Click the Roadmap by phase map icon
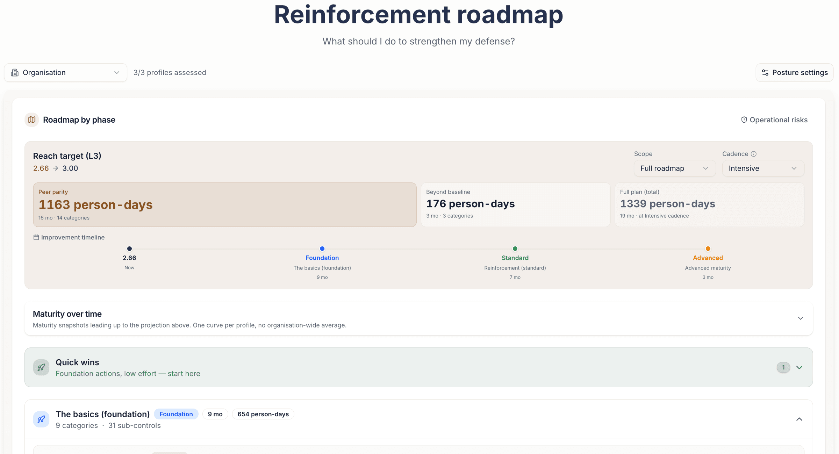 point(32,120)
